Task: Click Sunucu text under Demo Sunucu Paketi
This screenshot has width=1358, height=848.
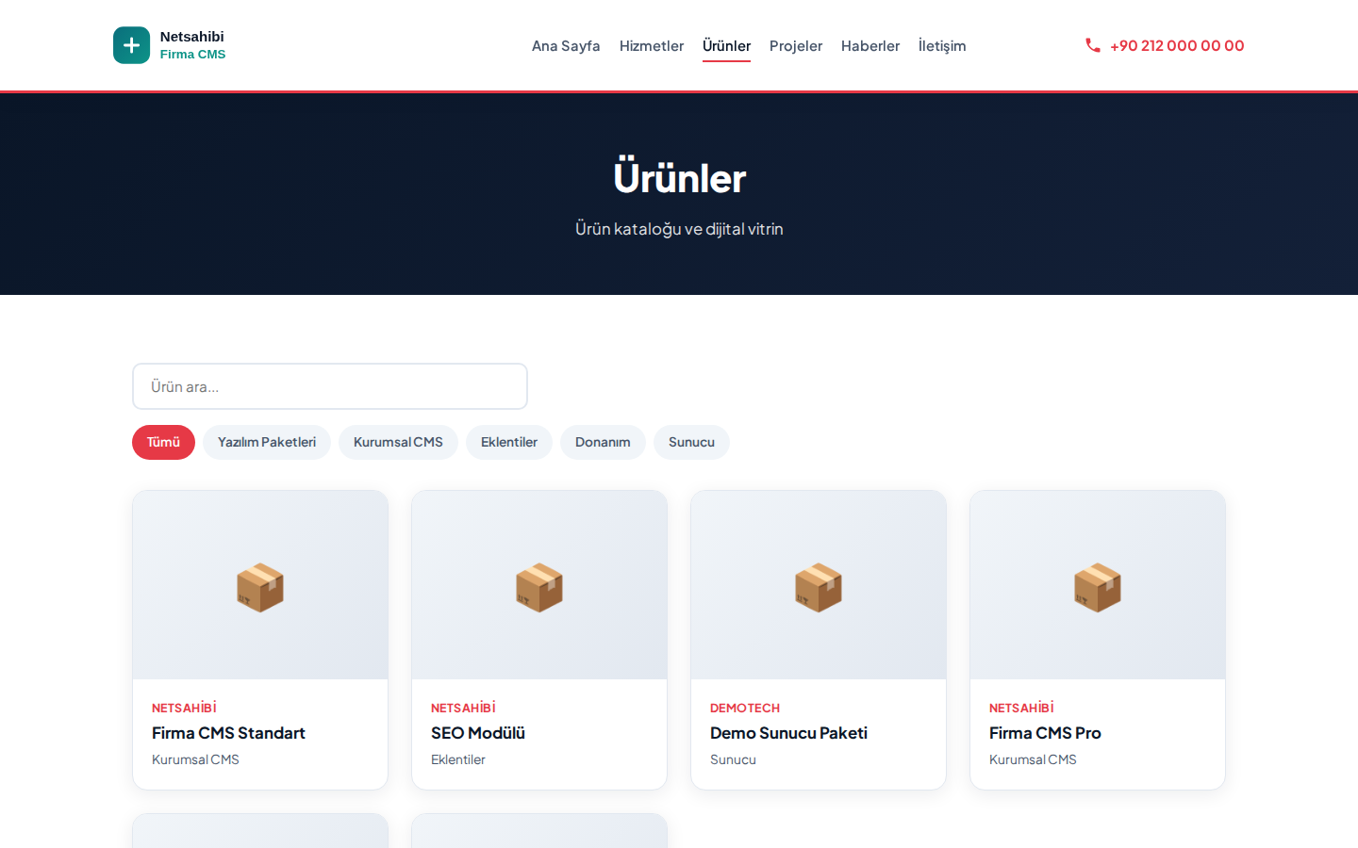Action: (x=733, y=759)
